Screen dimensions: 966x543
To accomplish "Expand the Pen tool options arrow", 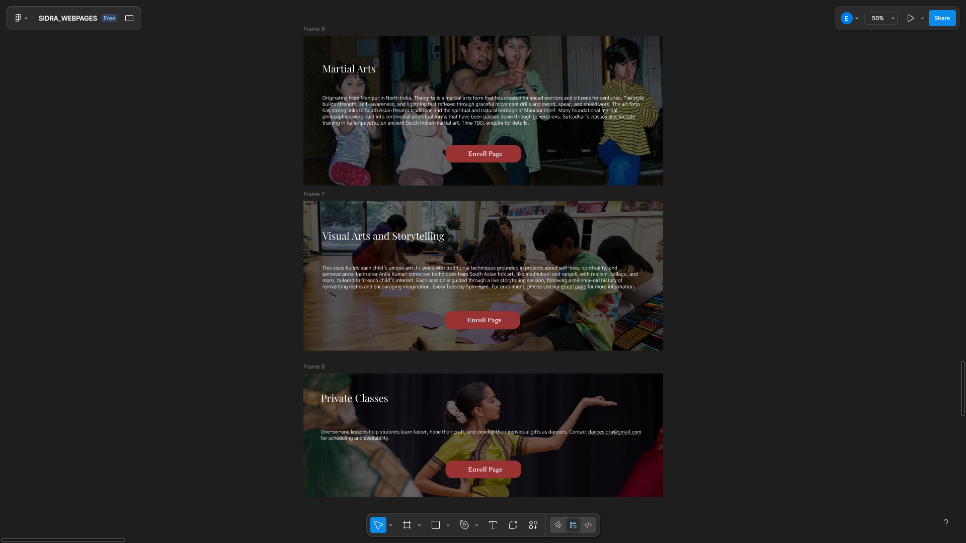I will coord(476,525).
